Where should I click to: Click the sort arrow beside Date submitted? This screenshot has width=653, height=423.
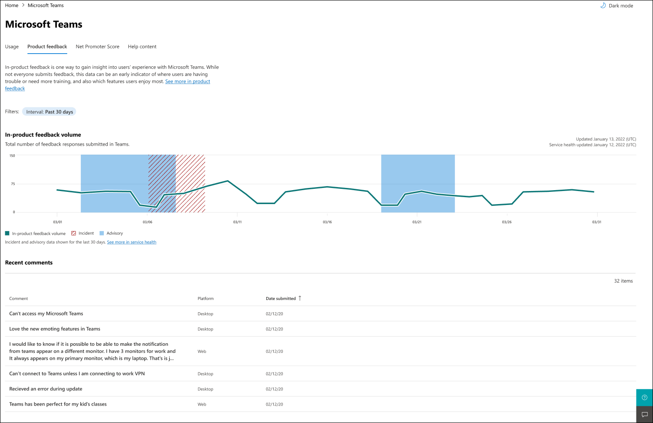[300, 298]
